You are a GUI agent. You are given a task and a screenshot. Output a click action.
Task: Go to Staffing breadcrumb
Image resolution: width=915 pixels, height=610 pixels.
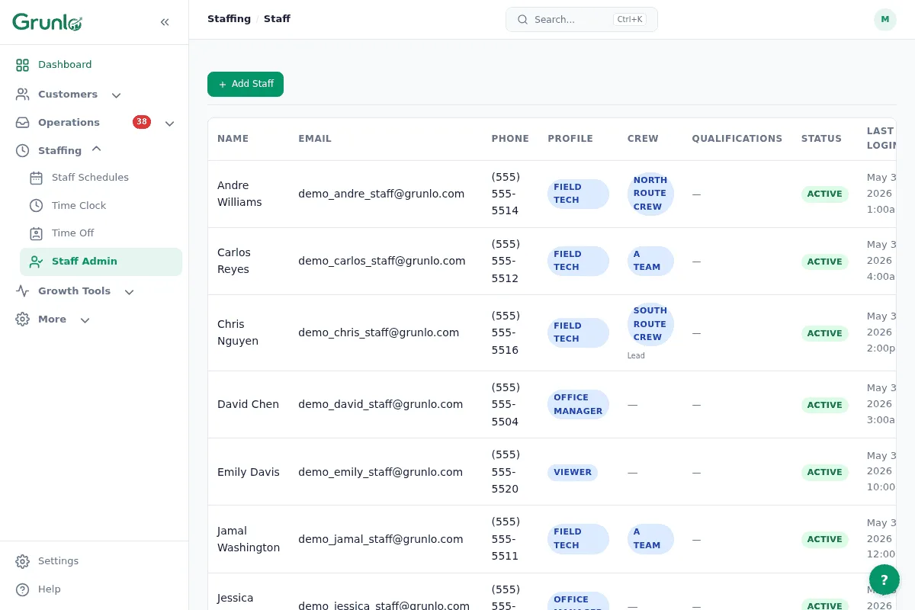(x=229, y=19)
